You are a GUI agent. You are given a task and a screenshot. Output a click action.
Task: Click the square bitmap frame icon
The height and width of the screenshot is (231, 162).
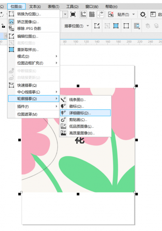pyautogui.click(x=126, y=26)
